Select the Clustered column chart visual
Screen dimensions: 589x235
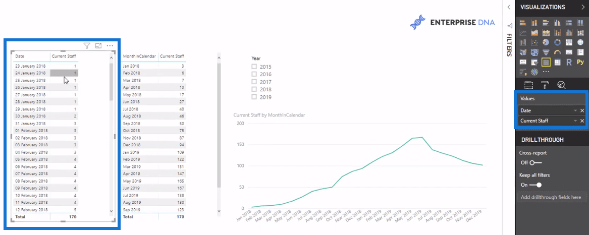pyautogui.click(x=557, y=23)
